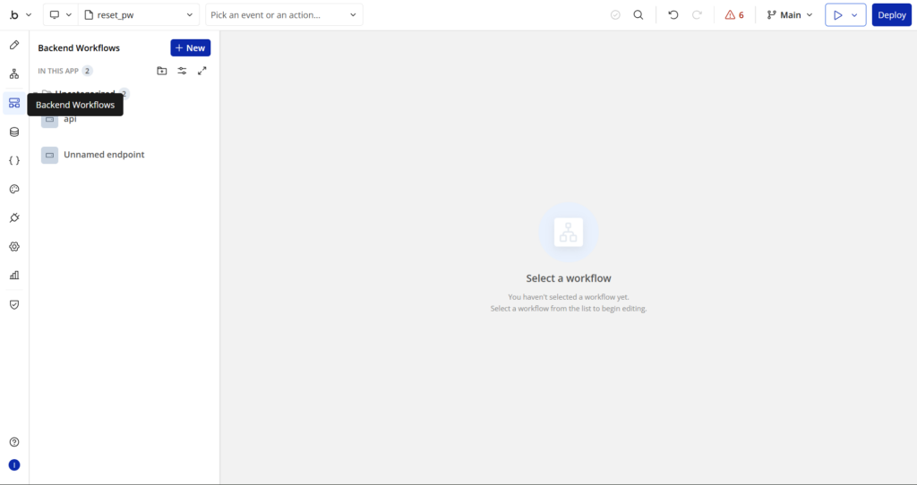Select the 'Unnamed endpoint' workflow
Screen dimensions: 917x485
click(103, 155)
